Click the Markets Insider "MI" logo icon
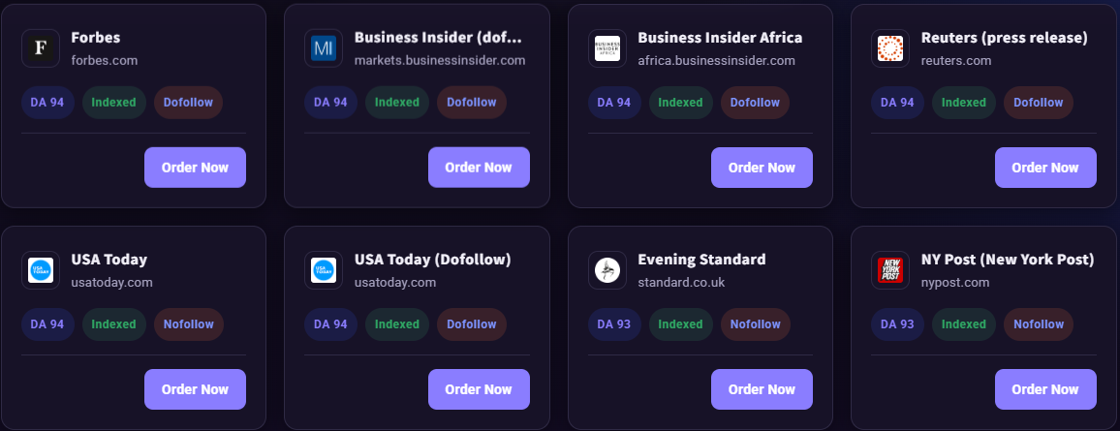 (x=324, y=48)
